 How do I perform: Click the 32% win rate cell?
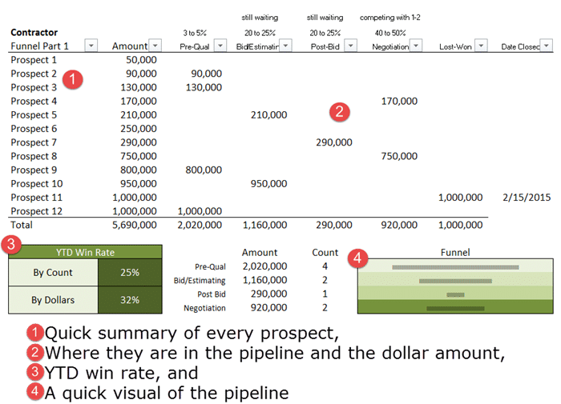pos(130,300)
